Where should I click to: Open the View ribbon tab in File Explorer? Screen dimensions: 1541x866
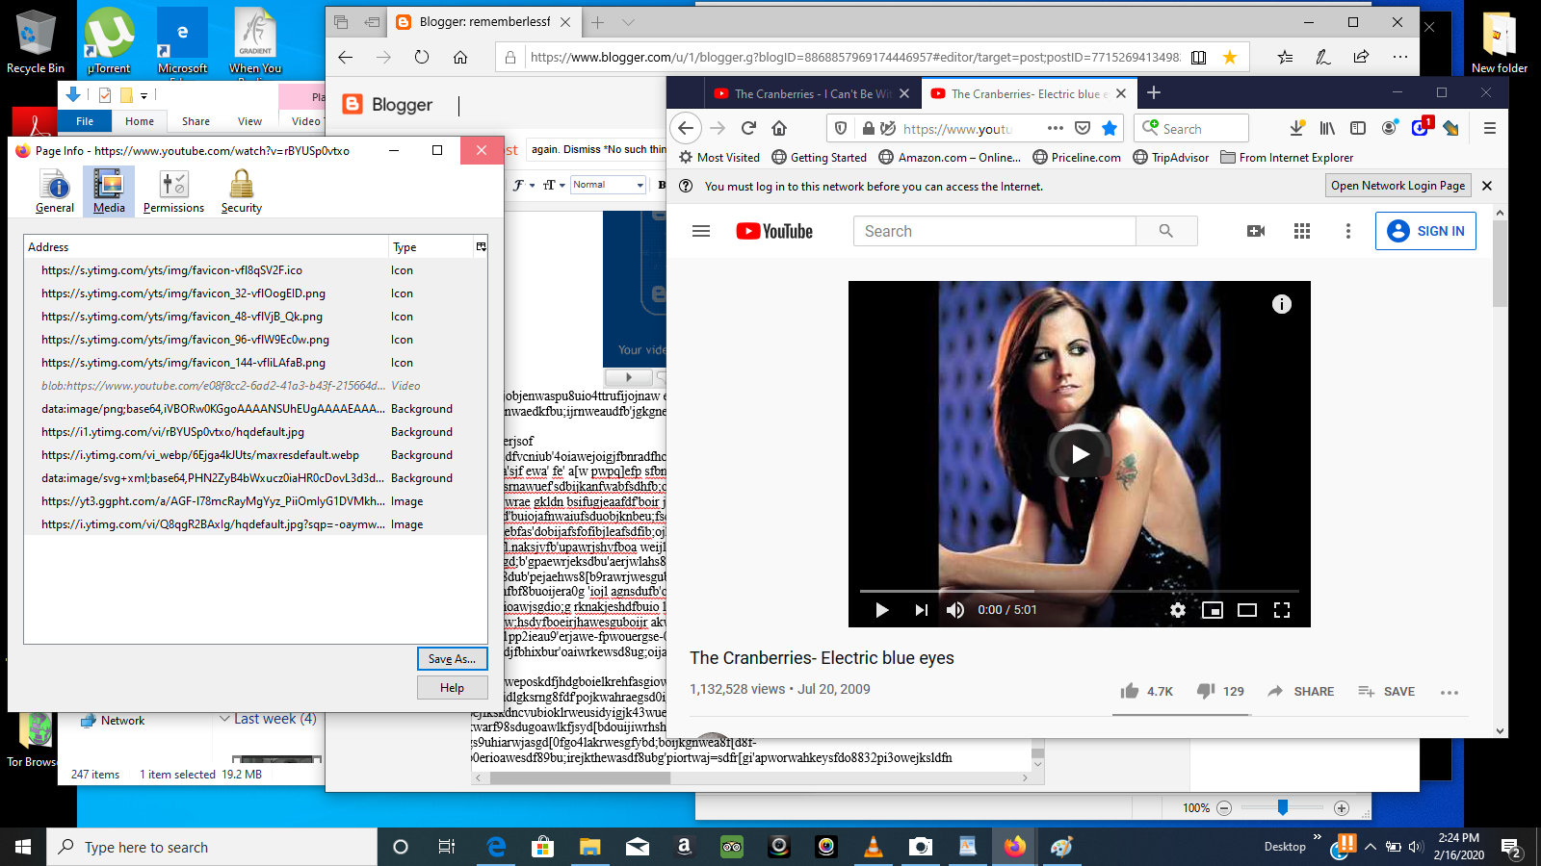point(250,121)
